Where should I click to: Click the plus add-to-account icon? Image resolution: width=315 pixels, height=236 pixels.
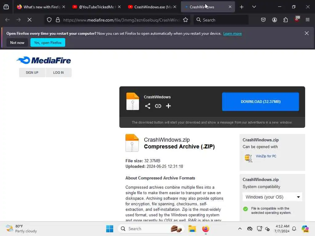[x=168, y=106]
